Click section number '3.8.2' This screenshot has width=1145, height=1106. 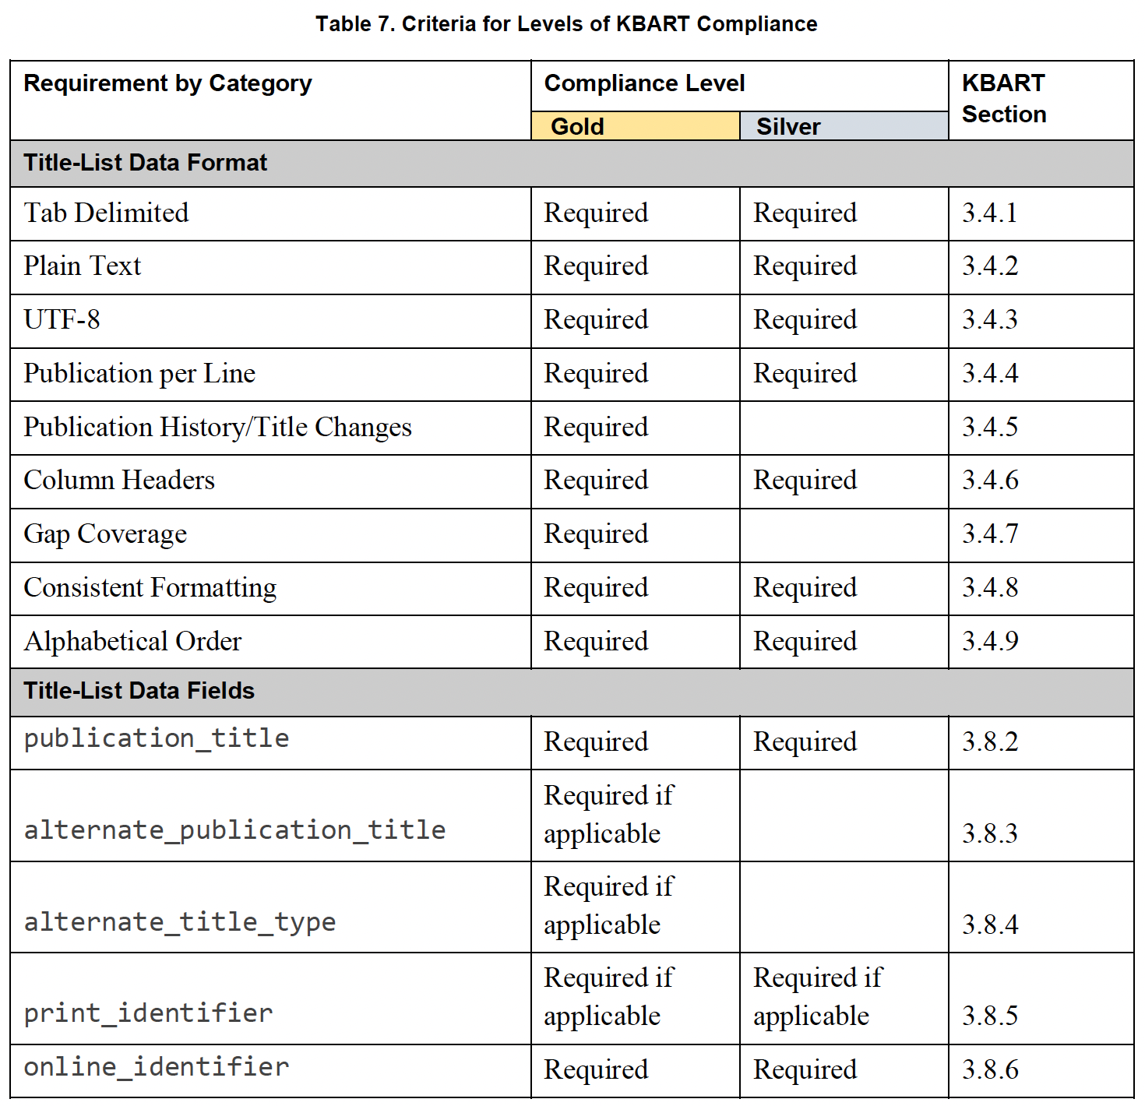[990, 741]
